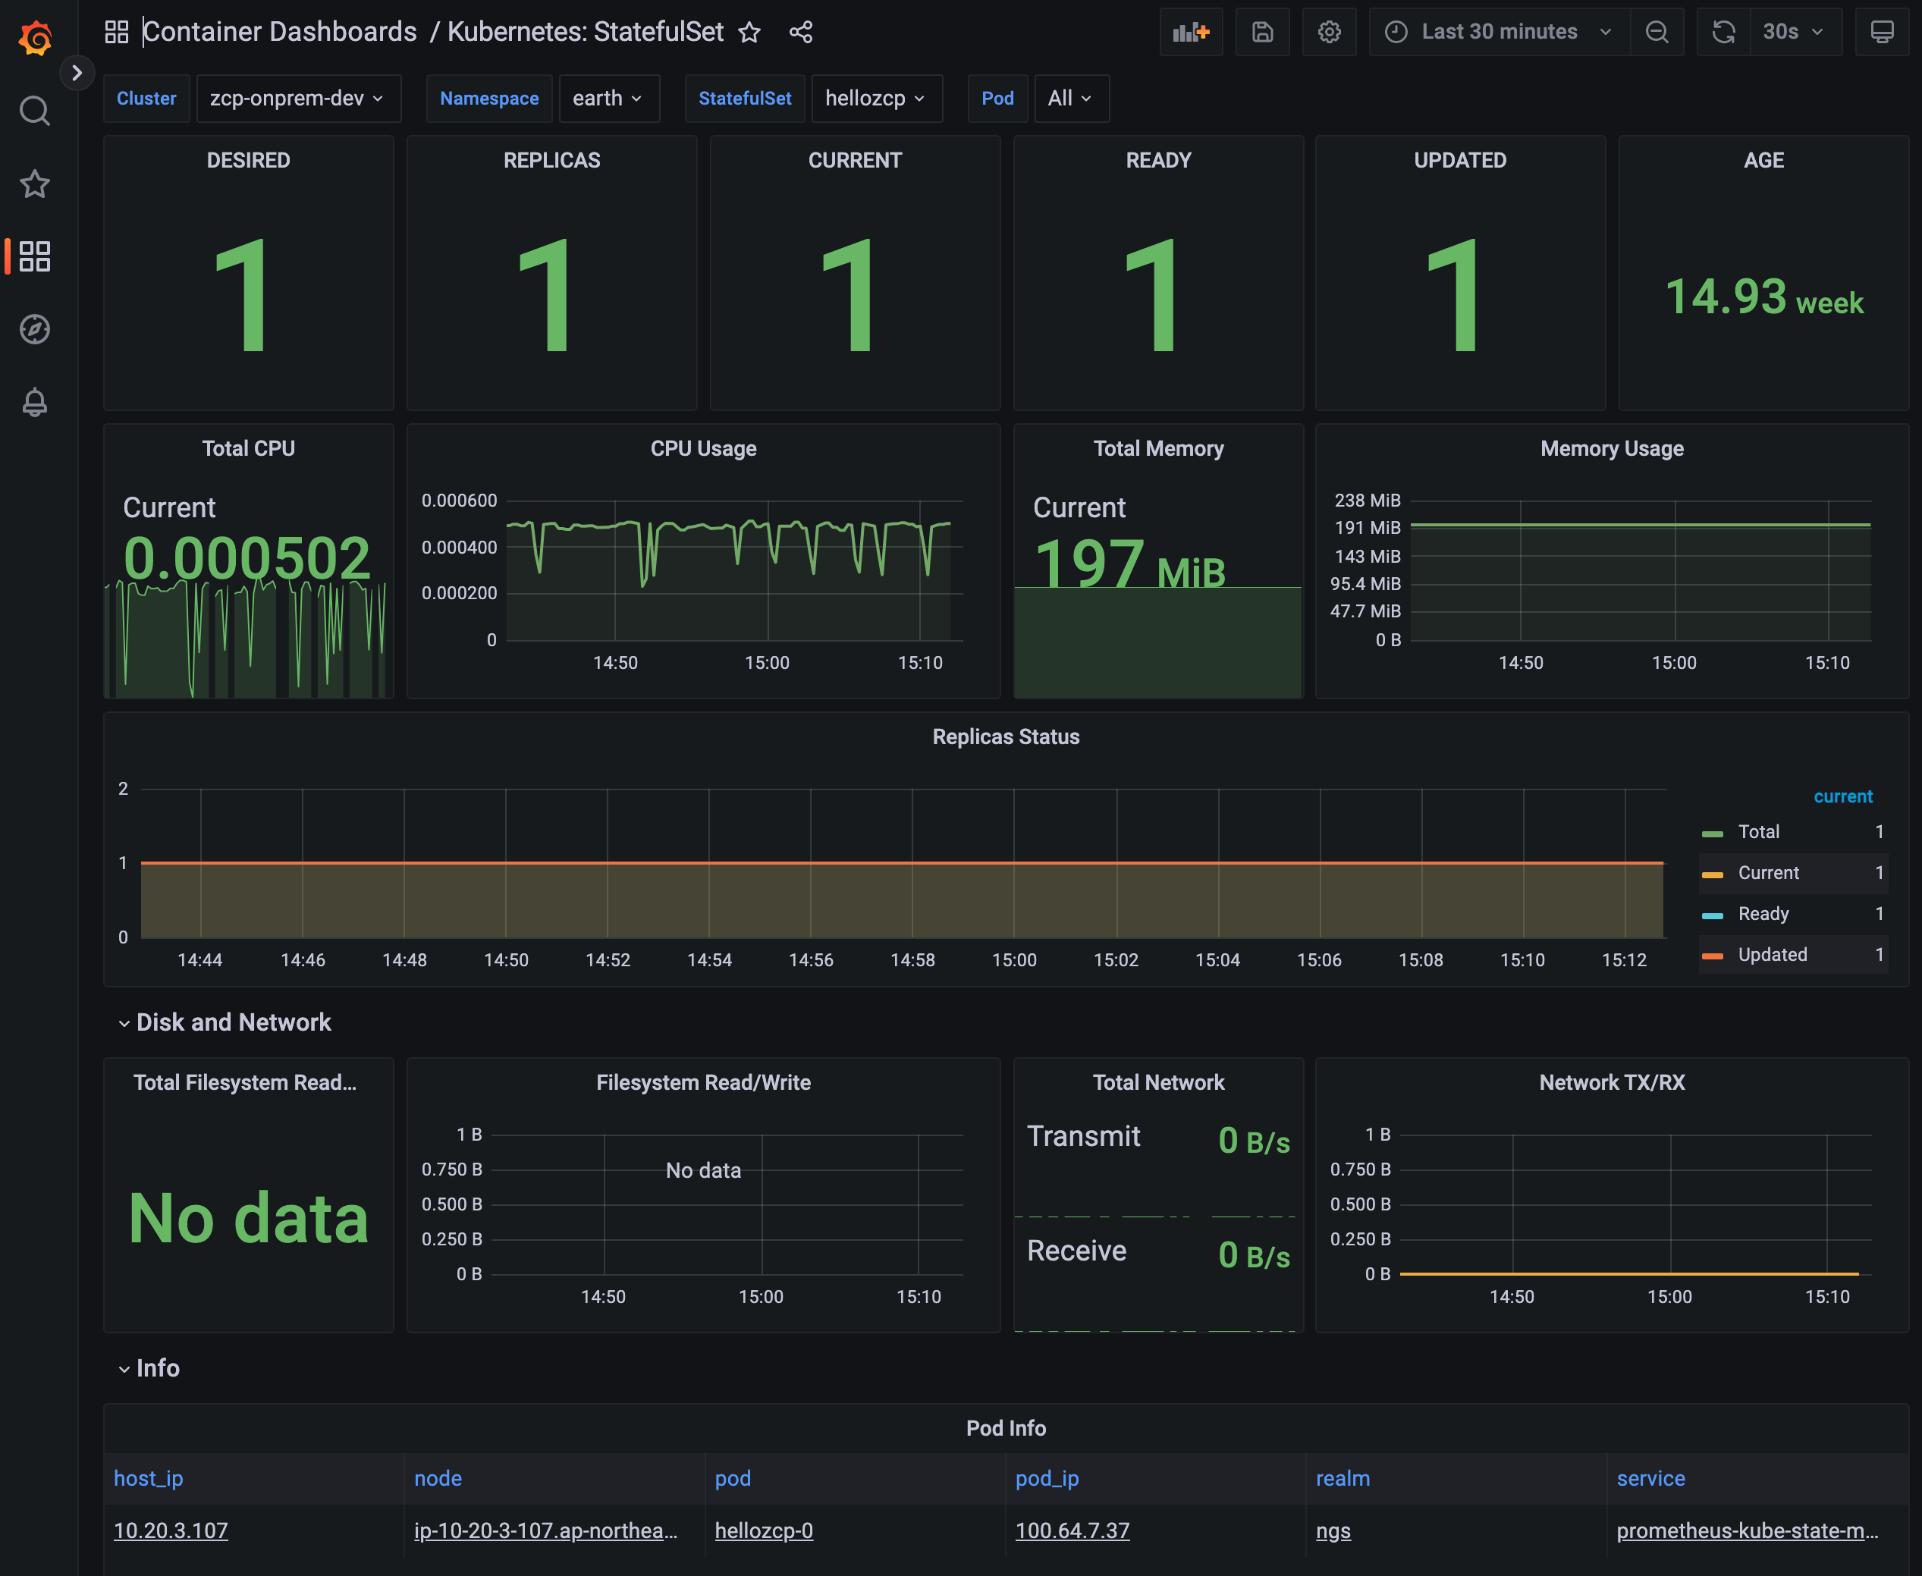Click the 14.93 week age value
This screenshot has width=1922, height=1576.
pyautogui.click(x=1763, y=297)
